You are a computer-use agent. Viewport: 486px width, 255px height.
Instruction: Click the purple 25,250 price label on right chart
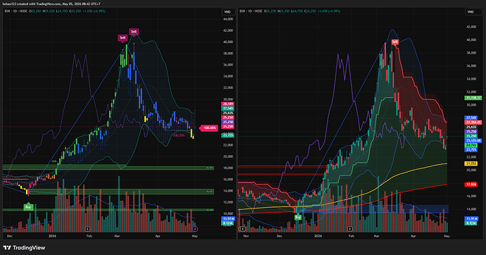pos(471,132)
